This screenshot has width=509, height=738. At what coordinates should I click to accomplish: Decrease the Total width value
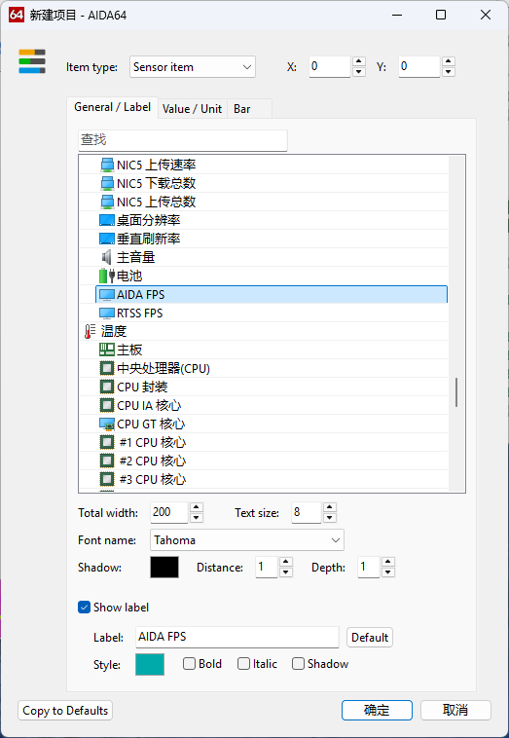click(x=197, y=518)
